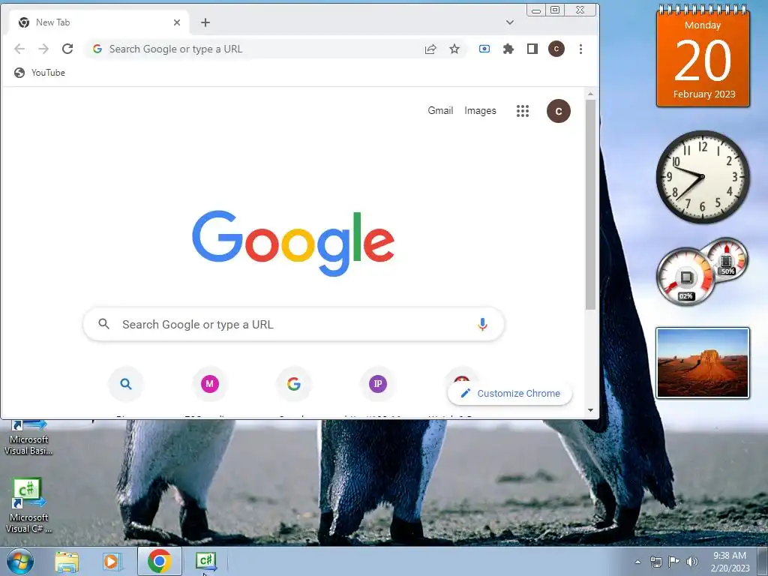This screenshot has height=576, width=768.
Task: Open toolbar profile avatar C
Action: point(556,49)
